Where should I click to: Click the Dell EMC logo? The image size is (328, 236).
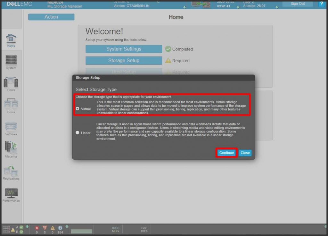(19, 4)
